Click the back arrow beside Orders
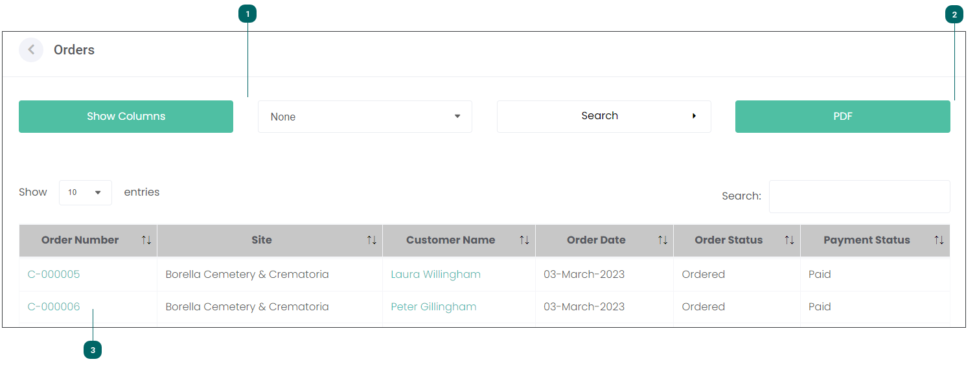Screen dimensions: 977x366 [31, 50]
